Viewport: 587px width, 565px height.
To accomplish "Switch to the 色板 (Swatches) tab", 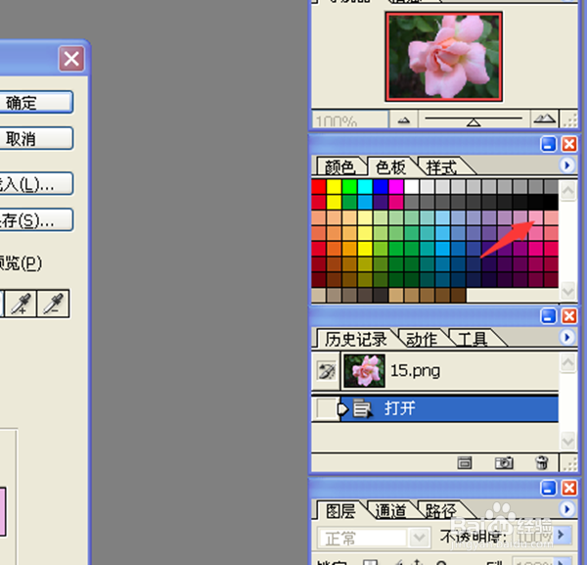I will tap(390, 167).
